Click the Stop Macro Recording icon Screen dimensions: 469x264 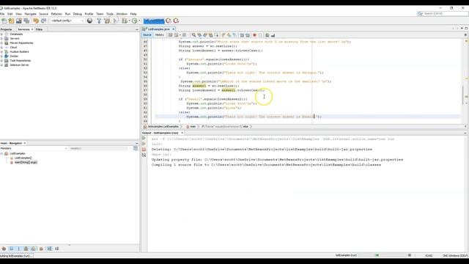pyautogui.click(x=260, y=35)
